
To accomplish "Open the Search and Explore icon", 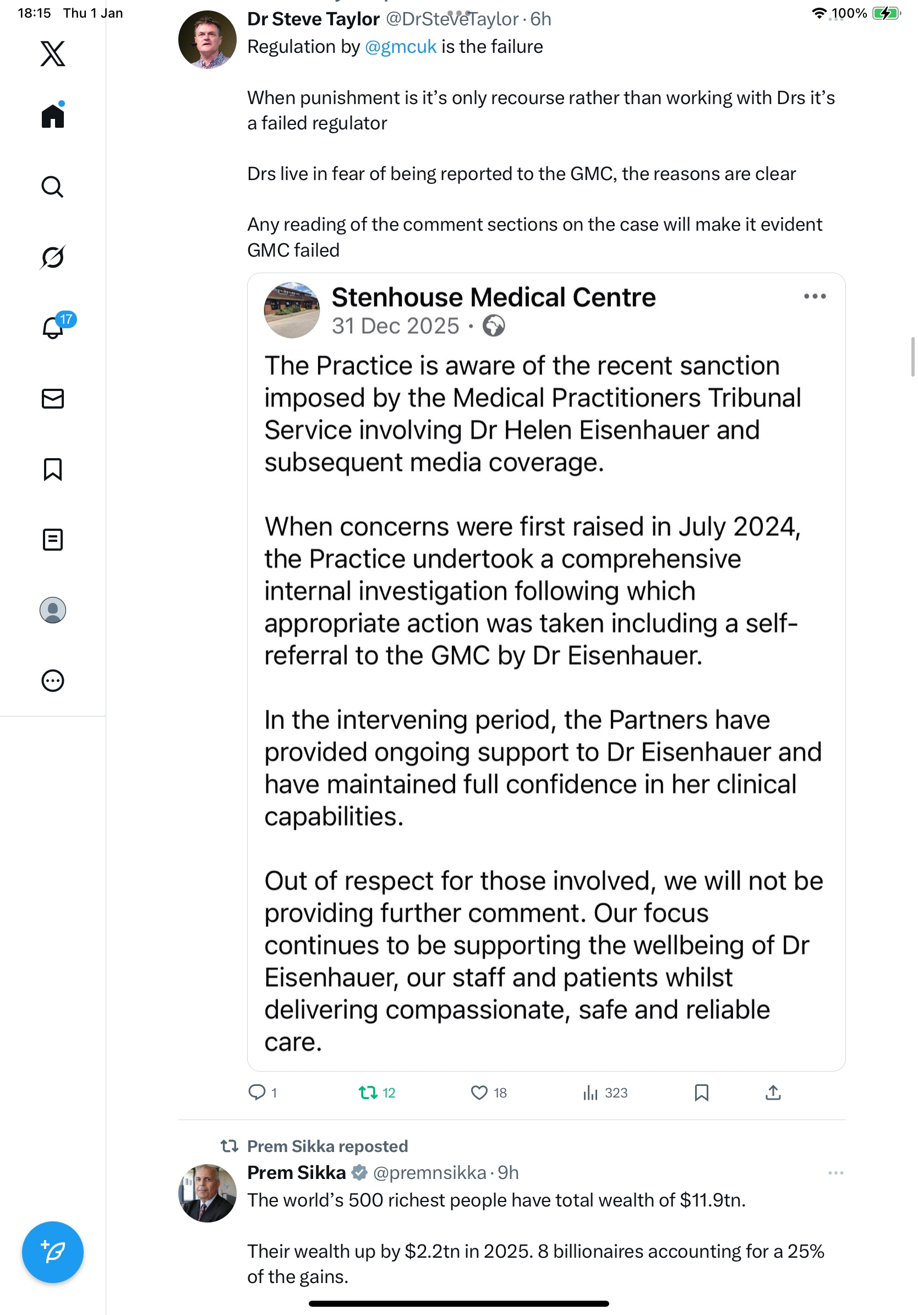I will (53, 187).
